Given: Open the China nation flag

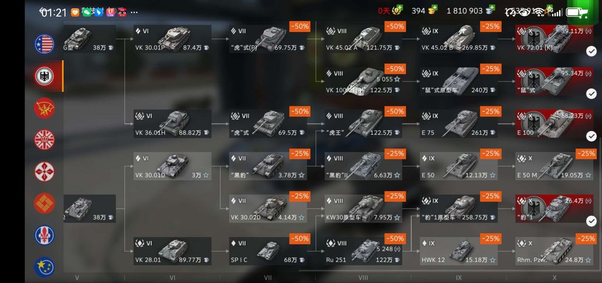Looking at the screenshot, I should pos(44,203).
